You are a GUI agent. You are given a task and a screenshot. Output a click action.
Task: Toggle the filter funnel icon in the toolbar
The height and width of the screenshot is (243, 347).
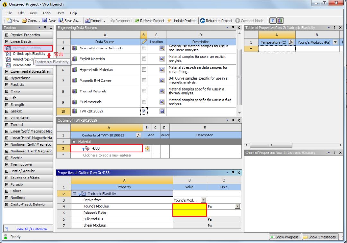273,21
